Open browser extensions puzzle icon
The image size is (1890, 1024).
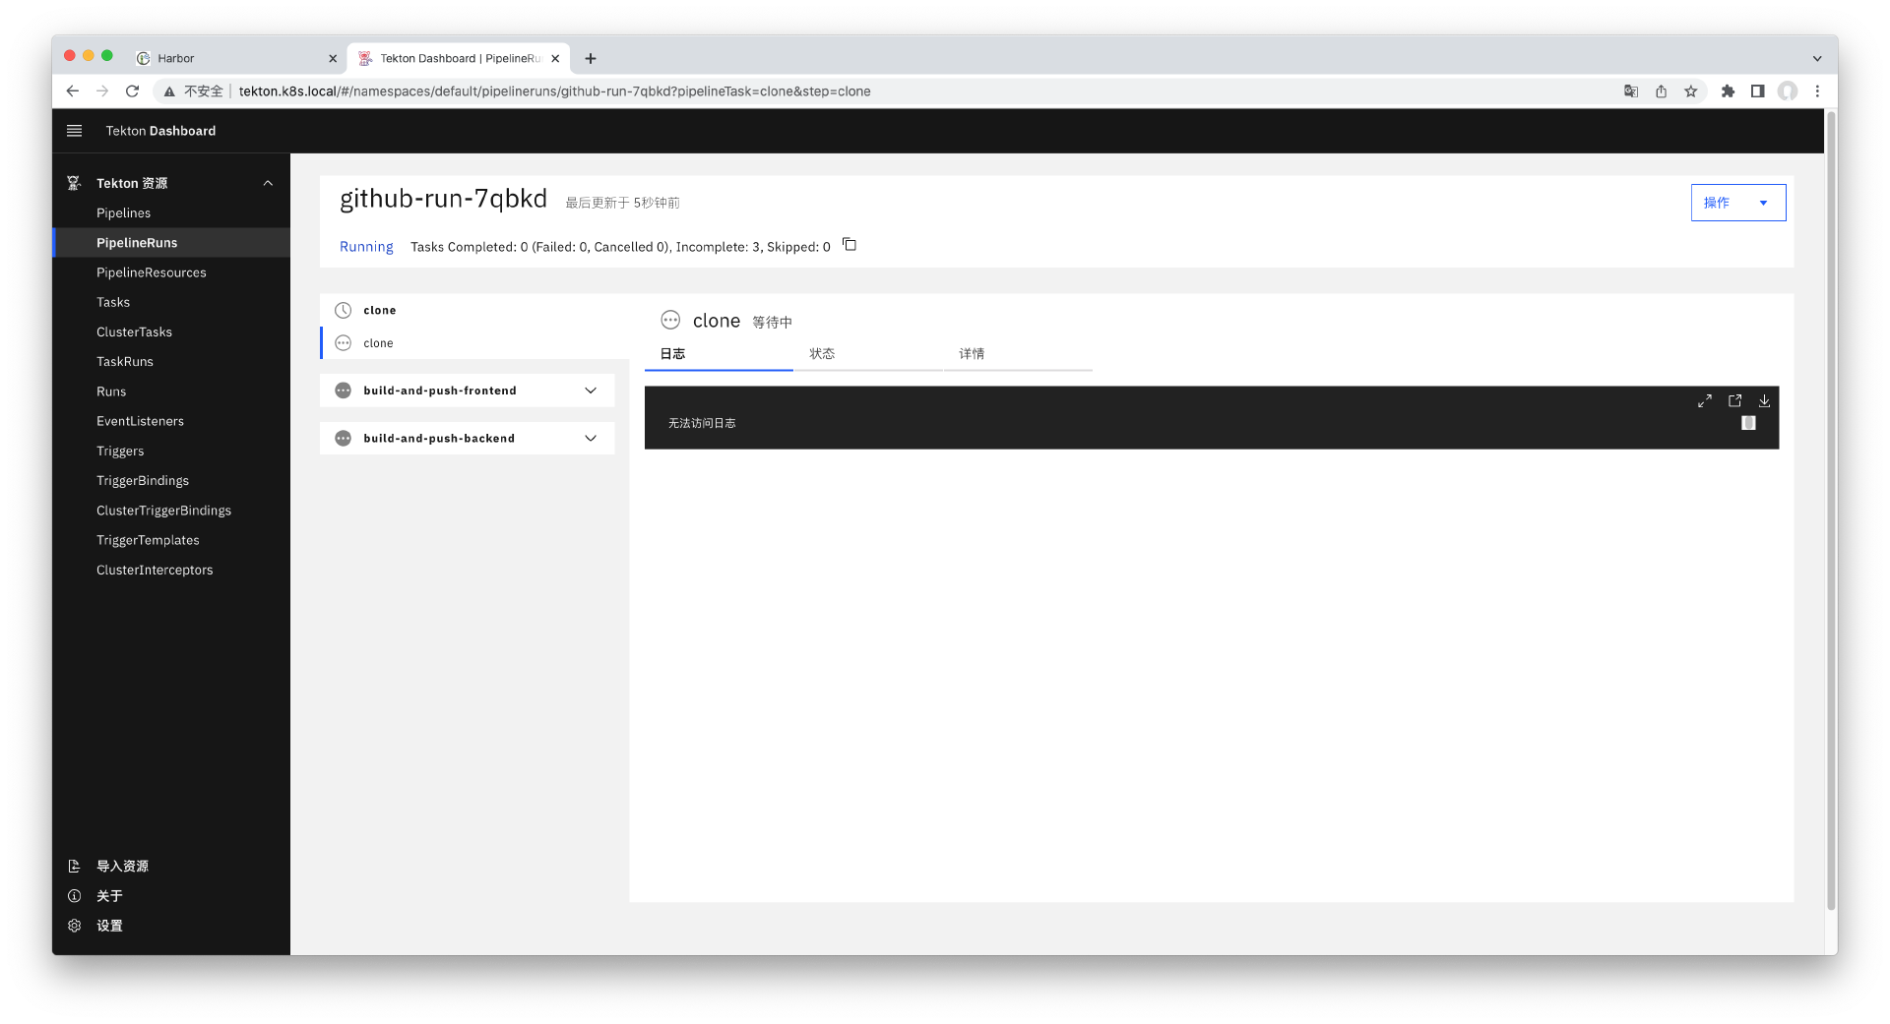coord(1728,91)
